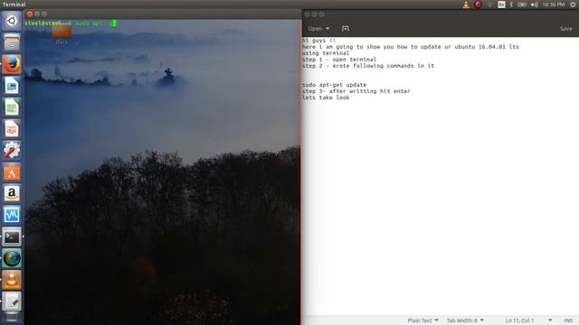The image size is (579, 325).
Task: Click line 'lets take look' in editor
Action: point(326,97)
